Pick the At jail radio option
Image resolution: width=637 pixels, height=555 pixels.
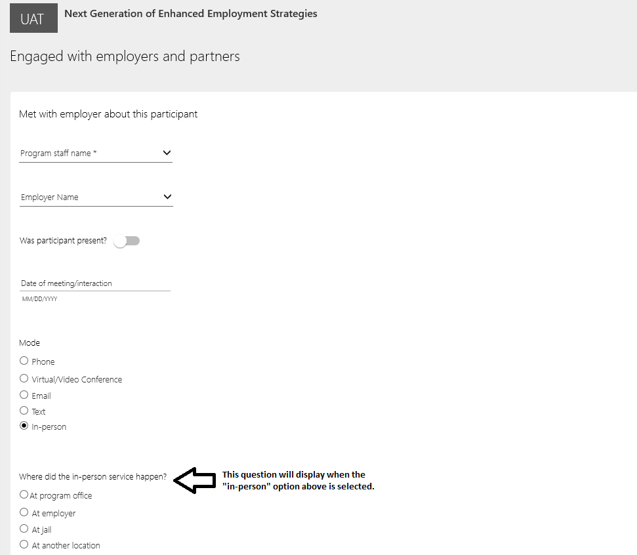(24, 529)
